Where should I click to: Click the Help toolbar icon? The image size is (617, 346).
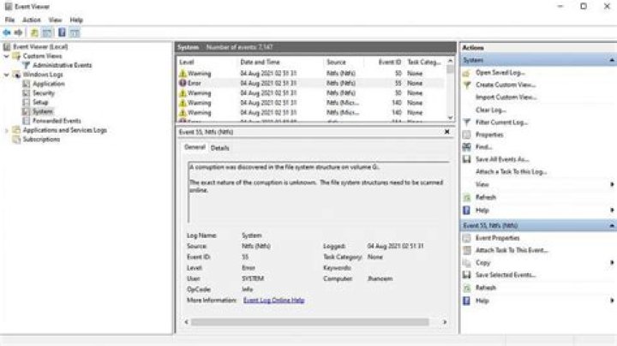[x=62, y=33]
